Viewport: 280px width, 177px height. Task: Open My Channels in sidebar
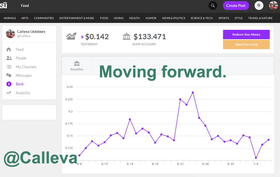coord(26,67)
